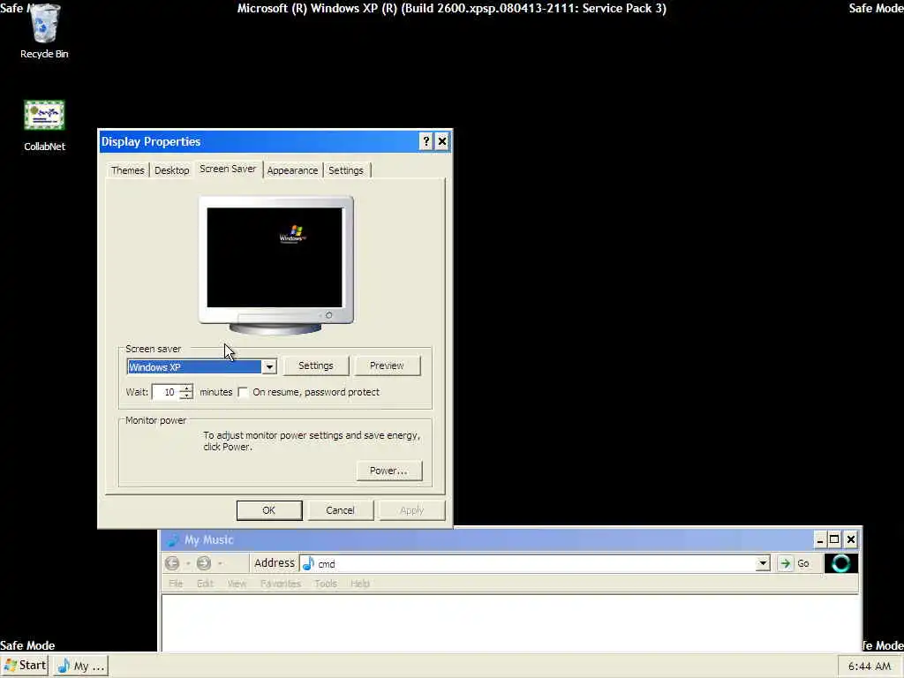Image resolution: width=904 pixels, height=678 pixels.
Task: Select the Screen Saver tab
Action: tap(228, 169)
